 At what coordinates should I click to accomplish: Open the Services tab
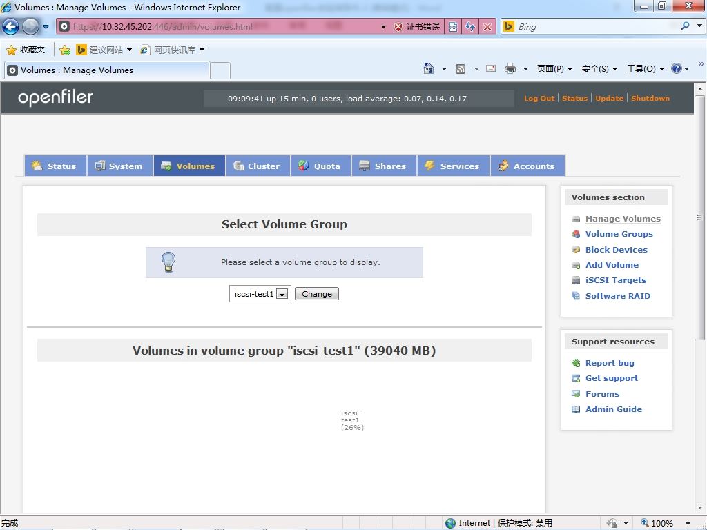coord(454,166)
